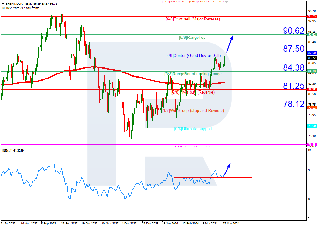
Task: Click the 4 Dec 2023 date marker
Action: (x=129, y=223)
